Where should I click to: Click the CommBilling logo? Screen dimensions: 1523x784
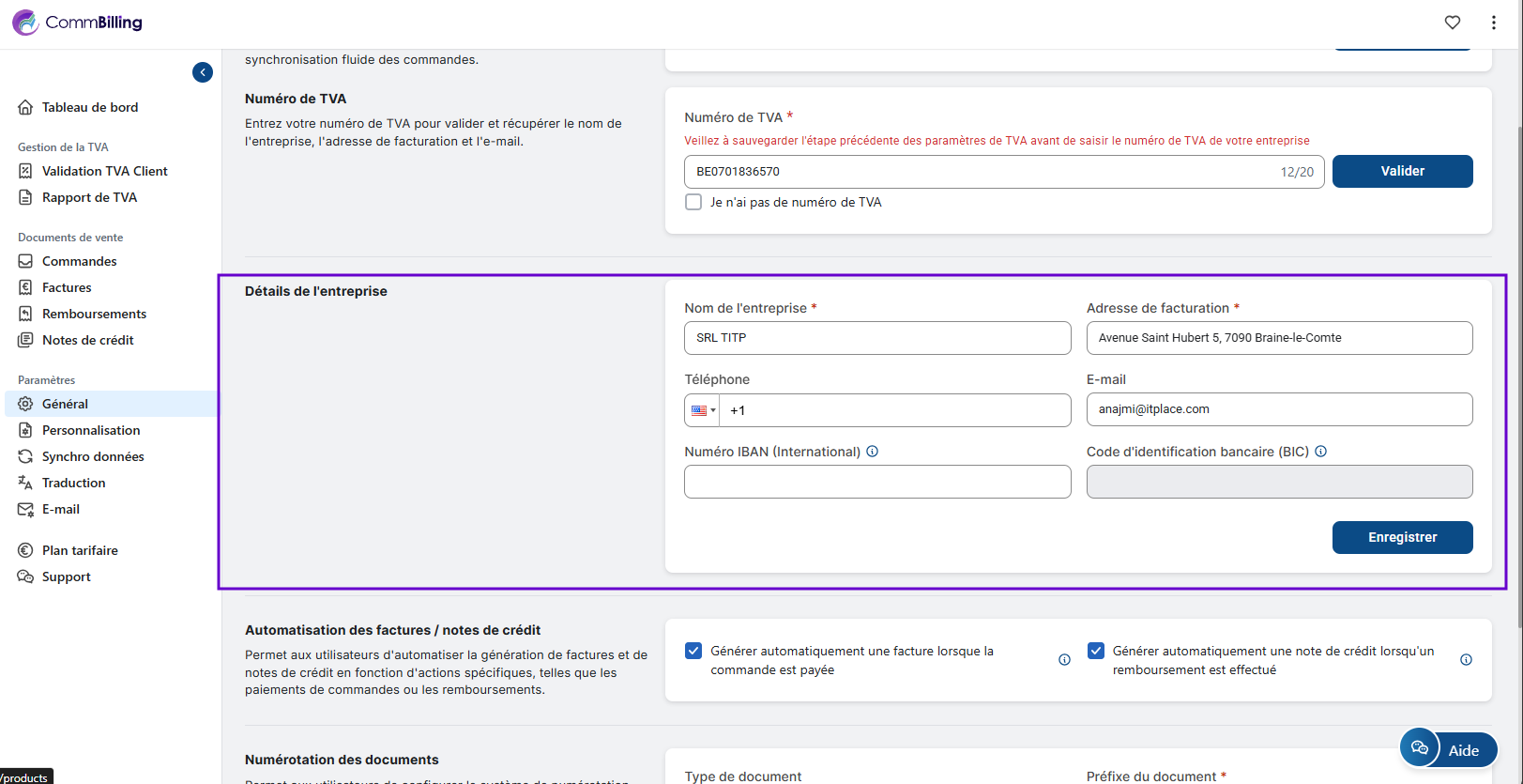click(77, 23)
